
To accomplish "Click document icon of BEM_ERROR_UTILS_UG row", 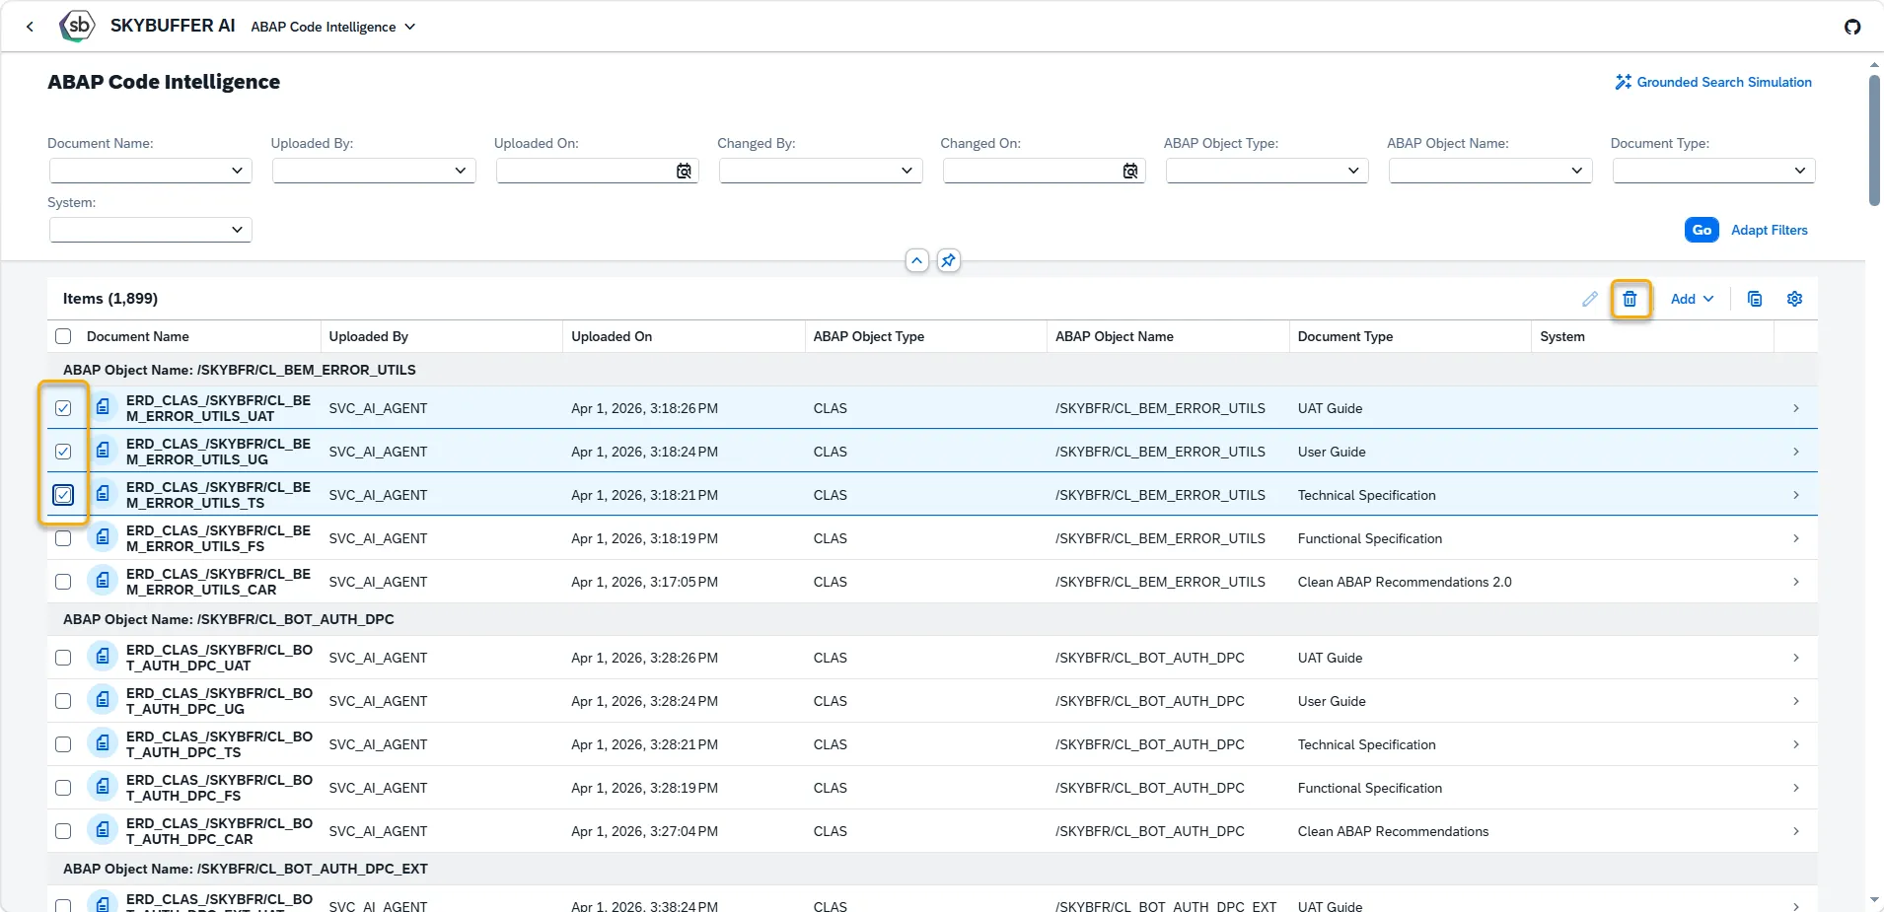I will 103,451.
